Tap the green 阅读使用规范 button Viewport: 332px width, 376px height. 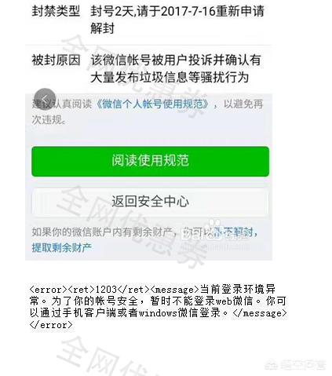150,162
